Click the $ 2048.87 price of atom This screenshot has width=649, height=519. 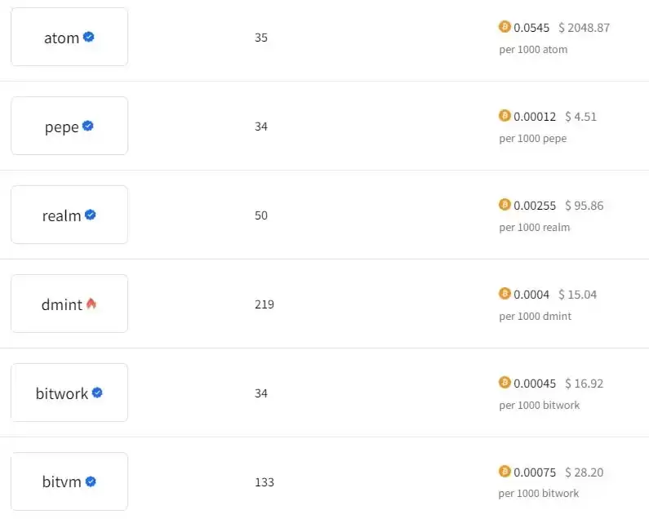584,28
